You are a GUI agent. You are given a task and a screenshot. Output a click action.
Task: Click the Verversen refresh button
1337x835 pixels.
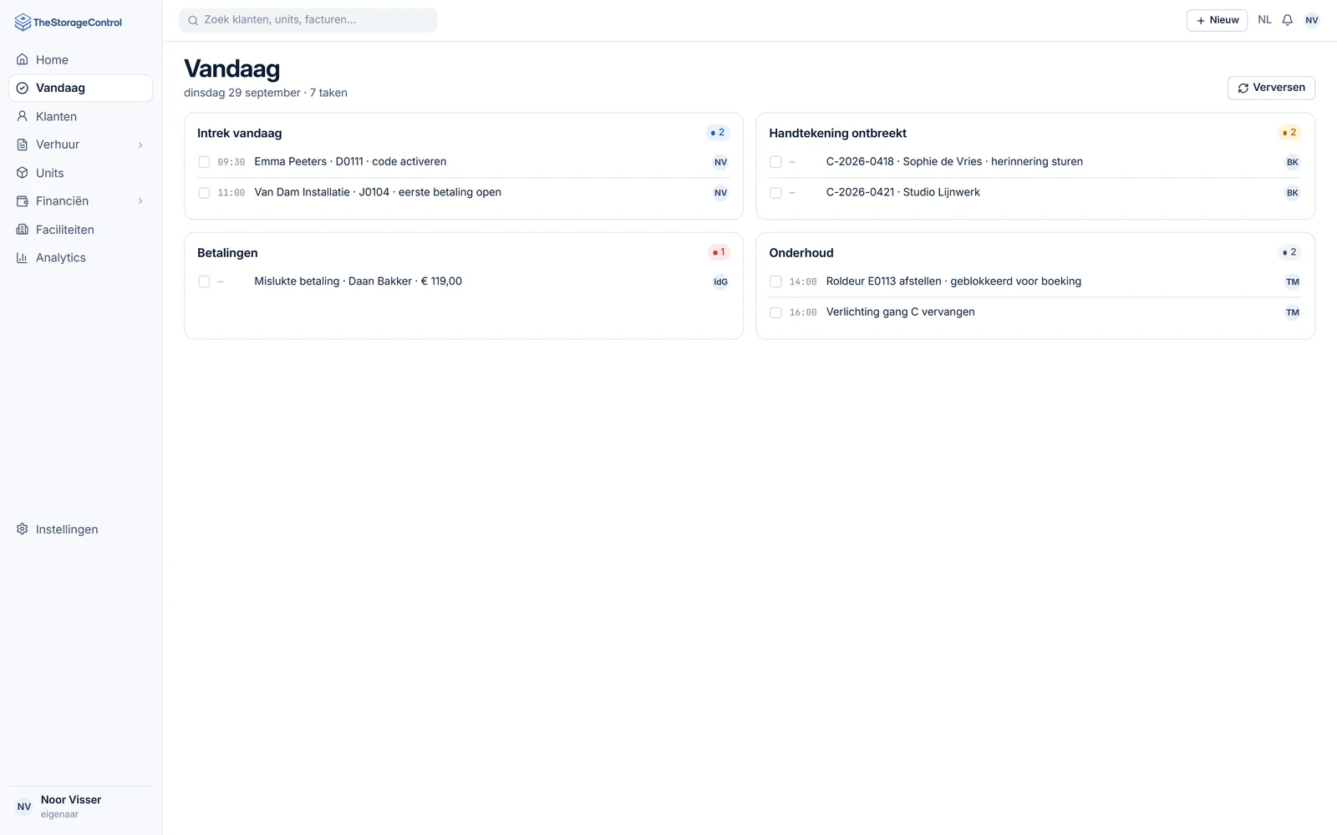1271,88
